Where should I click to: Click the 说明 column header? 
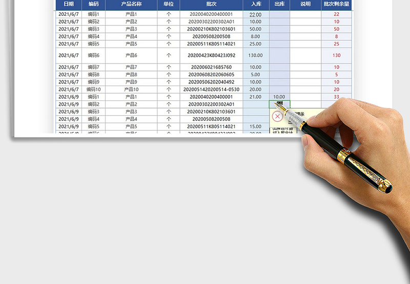(x=305, y=4)
